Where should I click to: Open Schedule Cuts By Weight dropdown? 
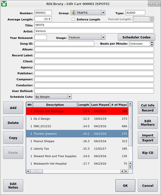tap(70, 97)
